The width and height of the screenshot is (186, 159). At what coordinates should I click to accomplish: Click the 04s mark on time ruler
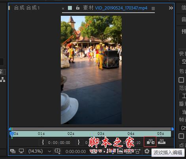131,134
